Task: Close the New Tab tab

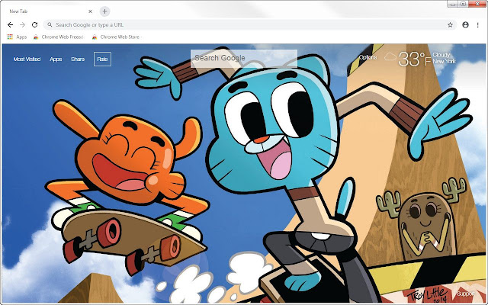Action: pyautogui.click(x=90, y=11)
